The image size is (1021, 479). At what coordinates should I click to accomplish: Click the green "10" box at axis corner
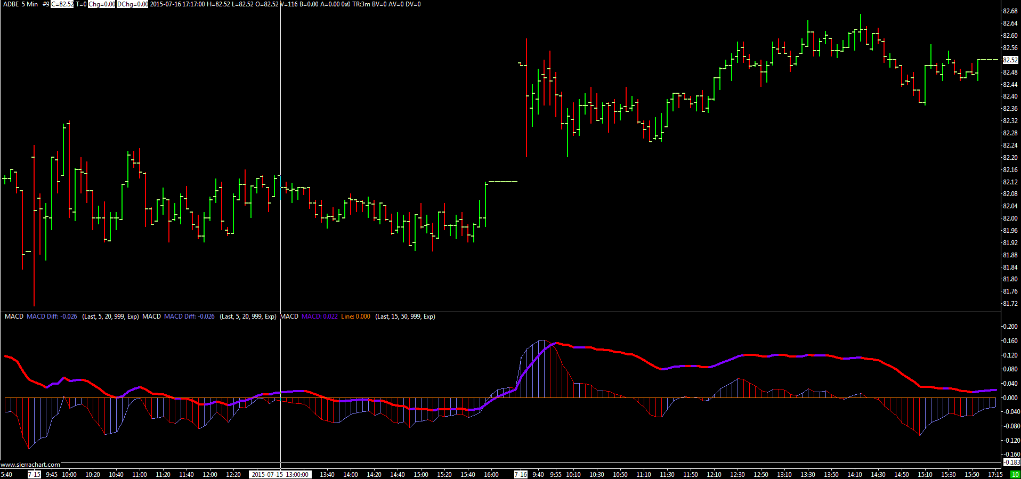point(1015,475)
